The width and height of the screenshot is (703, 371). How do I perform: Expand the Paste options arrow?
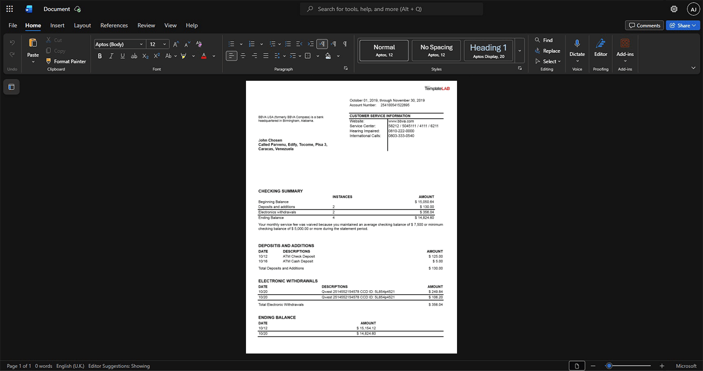coord(33,62)
